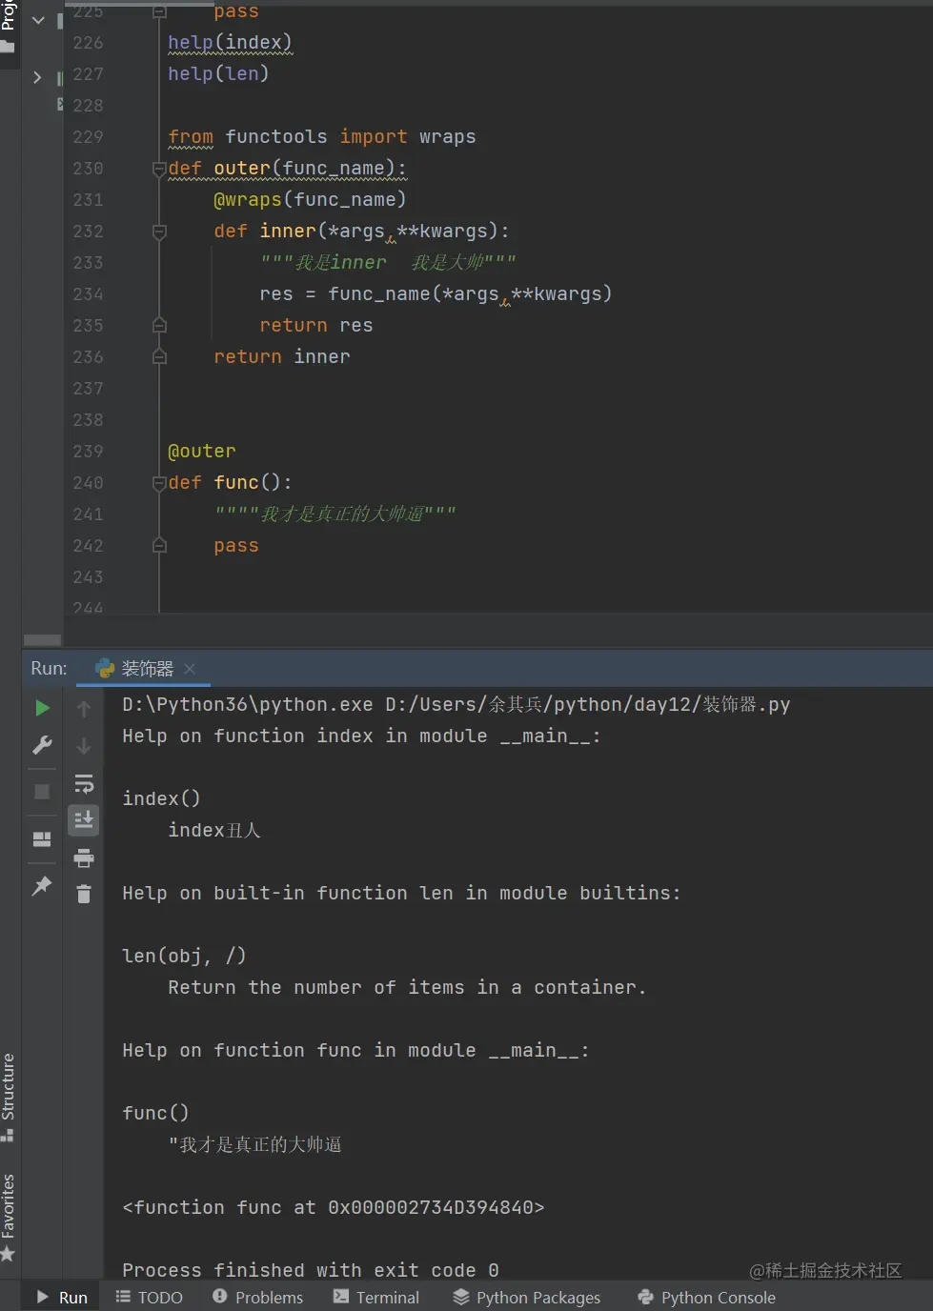Close the 装饰器 run tab
Screen dimensions: 933x1311
190,669
